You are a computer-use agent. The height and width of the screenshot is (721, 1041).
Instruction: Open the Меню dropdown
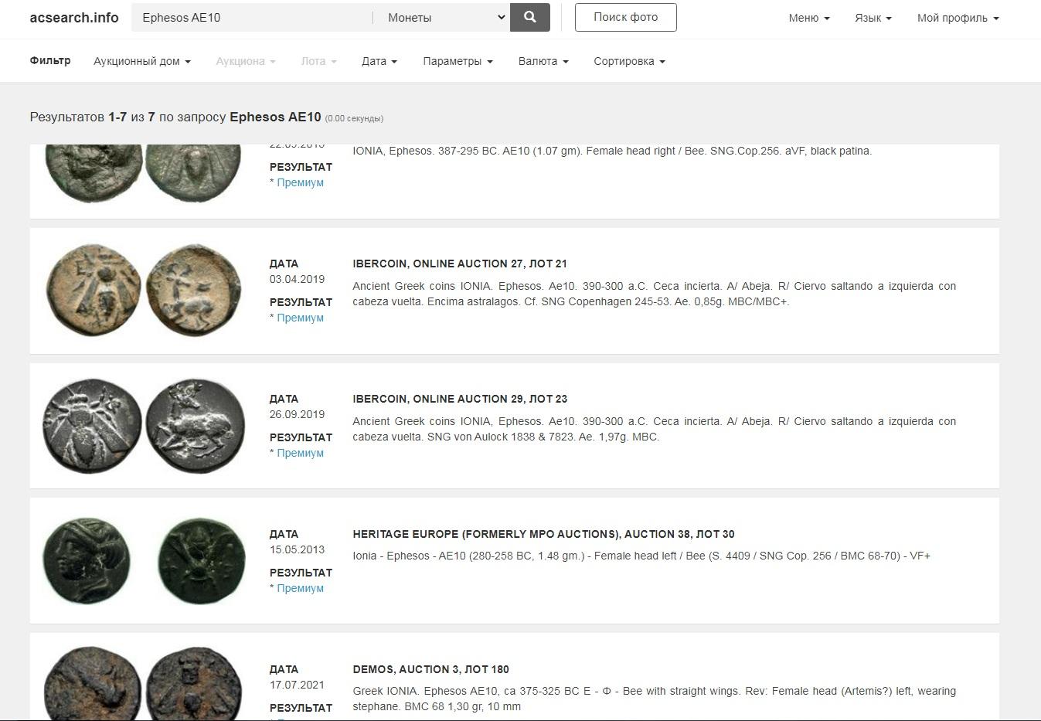[809, 18]
